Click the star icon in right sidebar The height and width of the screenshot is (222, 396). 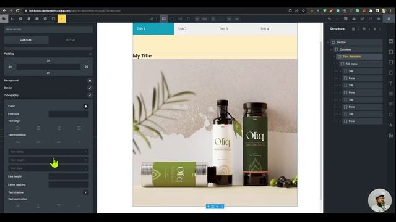tap(390, 125)
